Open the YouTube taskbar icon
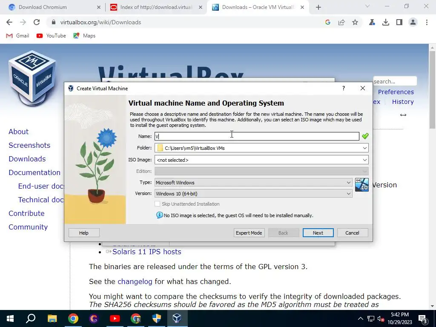 115,318
